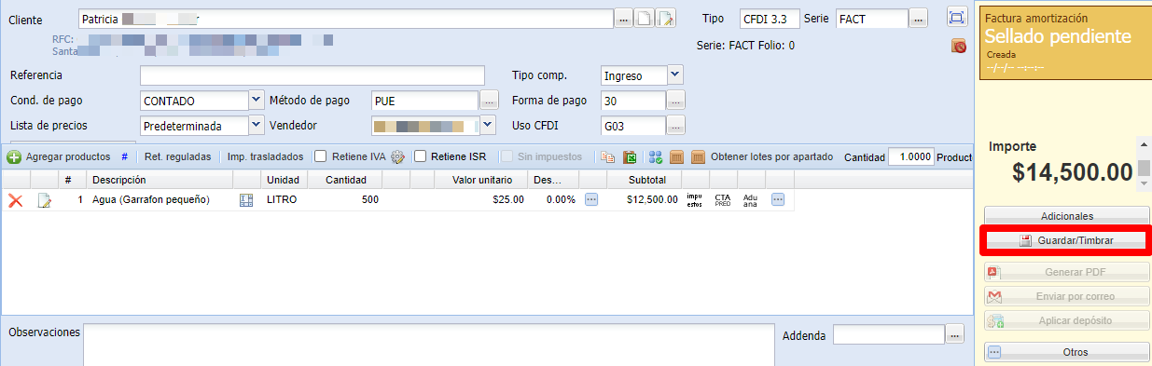The width and height of the screenshot is (1152, 366).
Task: Browse Uso CFDI options
Action: pyautogui.click(x=676, y=126)
